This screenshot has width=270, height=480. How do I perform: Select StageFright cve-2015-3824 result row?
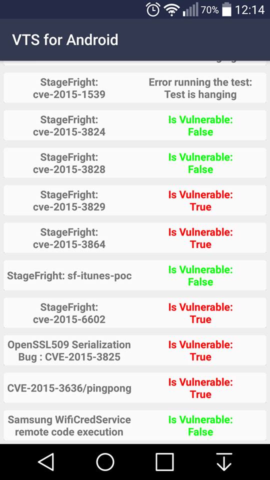click(135, 125)
